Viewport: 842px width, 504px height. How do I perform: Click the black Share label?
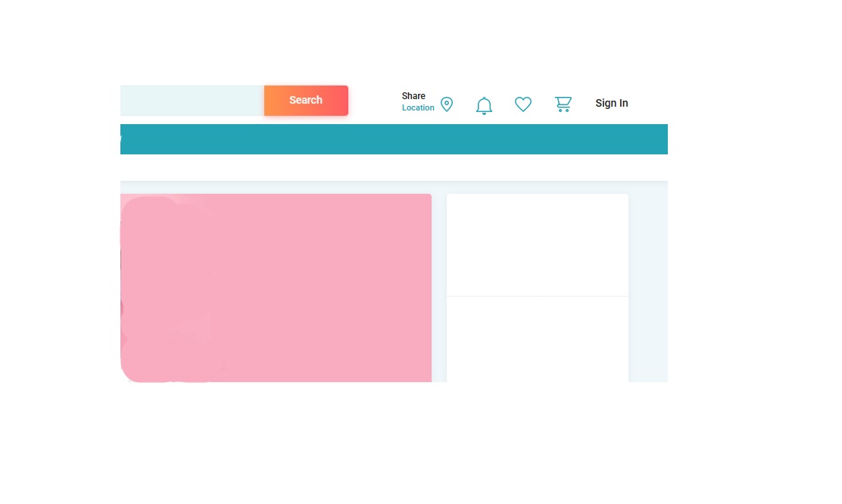(413, 96)
